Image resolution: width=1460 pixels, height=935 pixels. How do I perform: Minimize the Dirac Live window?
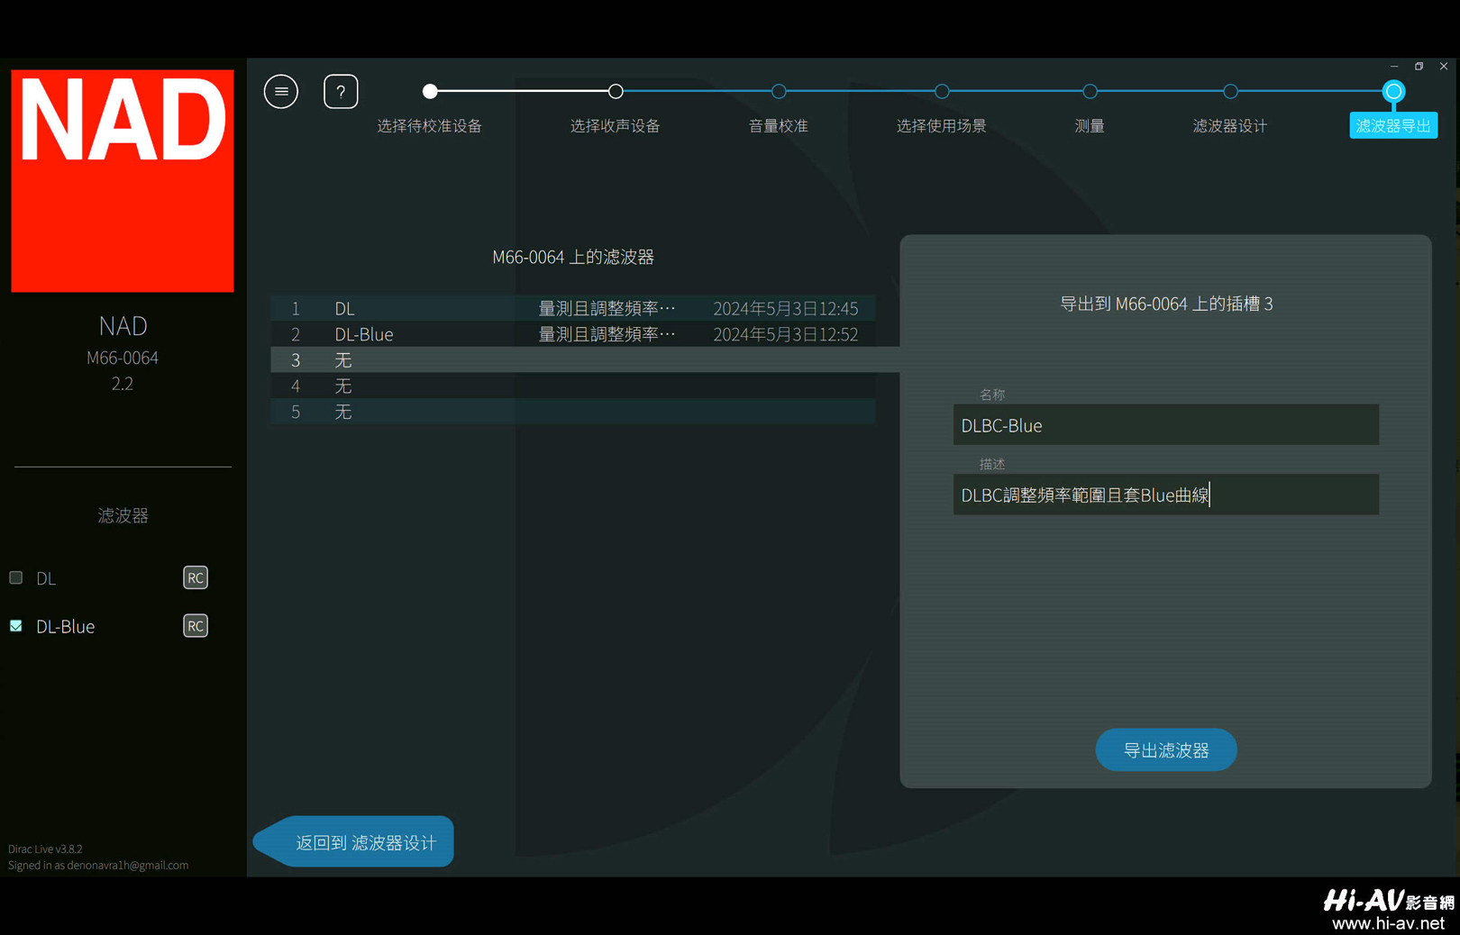point(1394,67)
